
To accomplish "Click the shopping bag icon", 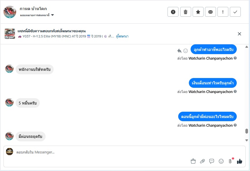I will [x=193, y=161].
